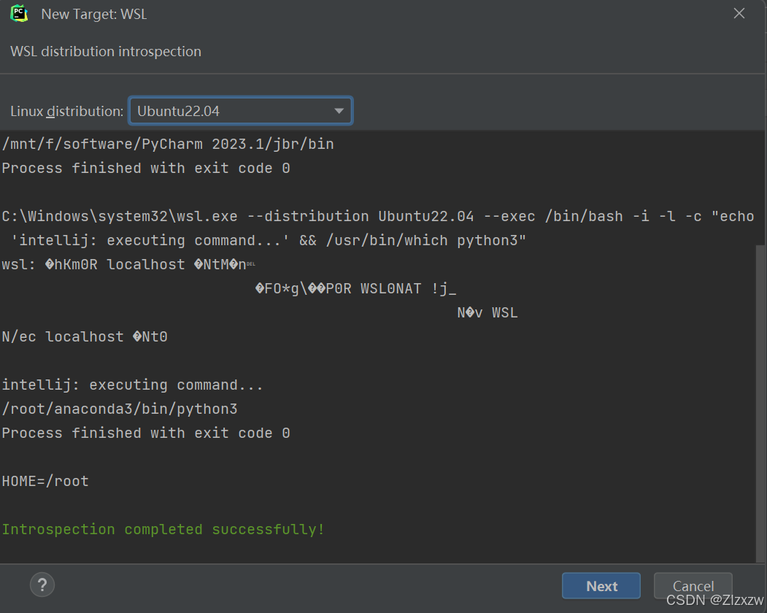Click the PyCharm logo in the title bar
The width and height of the screenshot is (767, 613).
click(x=18, y=13)
